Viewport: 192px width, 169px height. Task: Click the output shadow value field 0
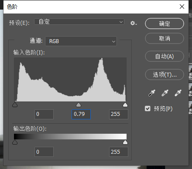point(44,152)
